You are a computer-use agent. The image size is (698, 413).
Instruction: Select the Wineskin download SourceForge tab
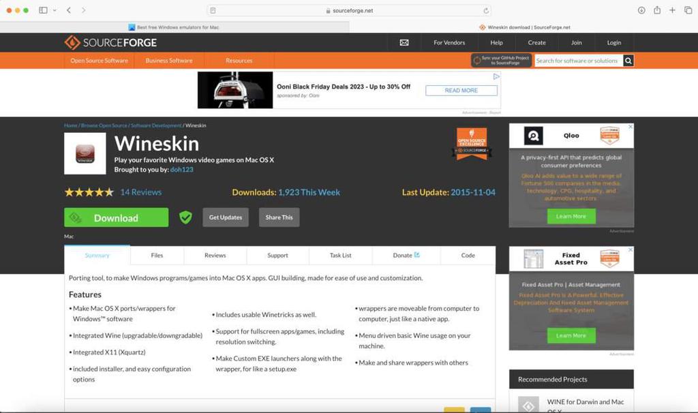tap(524, 27)
